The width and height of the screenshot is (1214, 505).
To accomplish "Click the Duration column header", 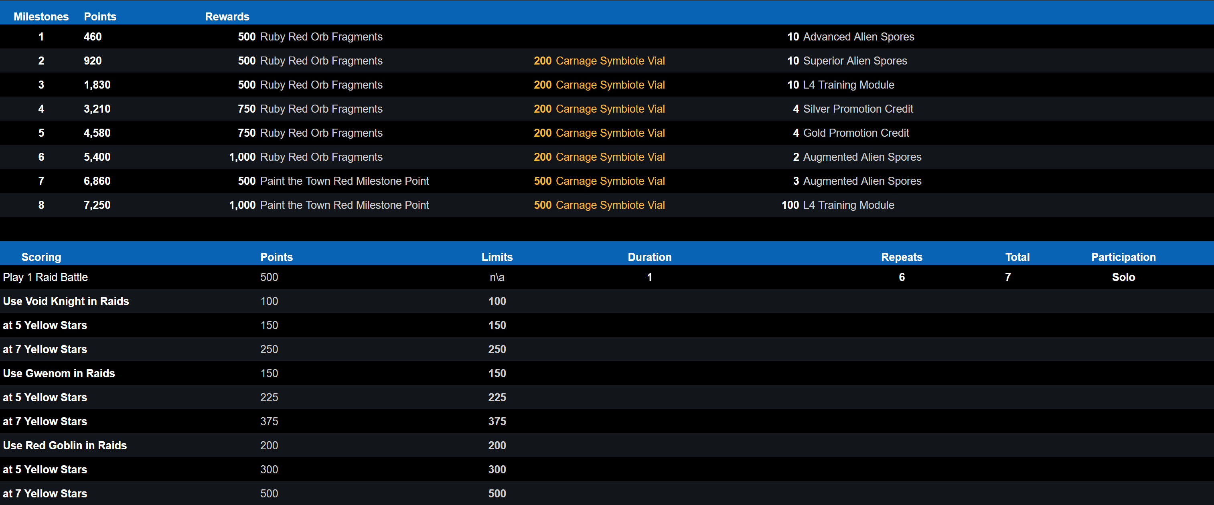I will coord(649,257).
